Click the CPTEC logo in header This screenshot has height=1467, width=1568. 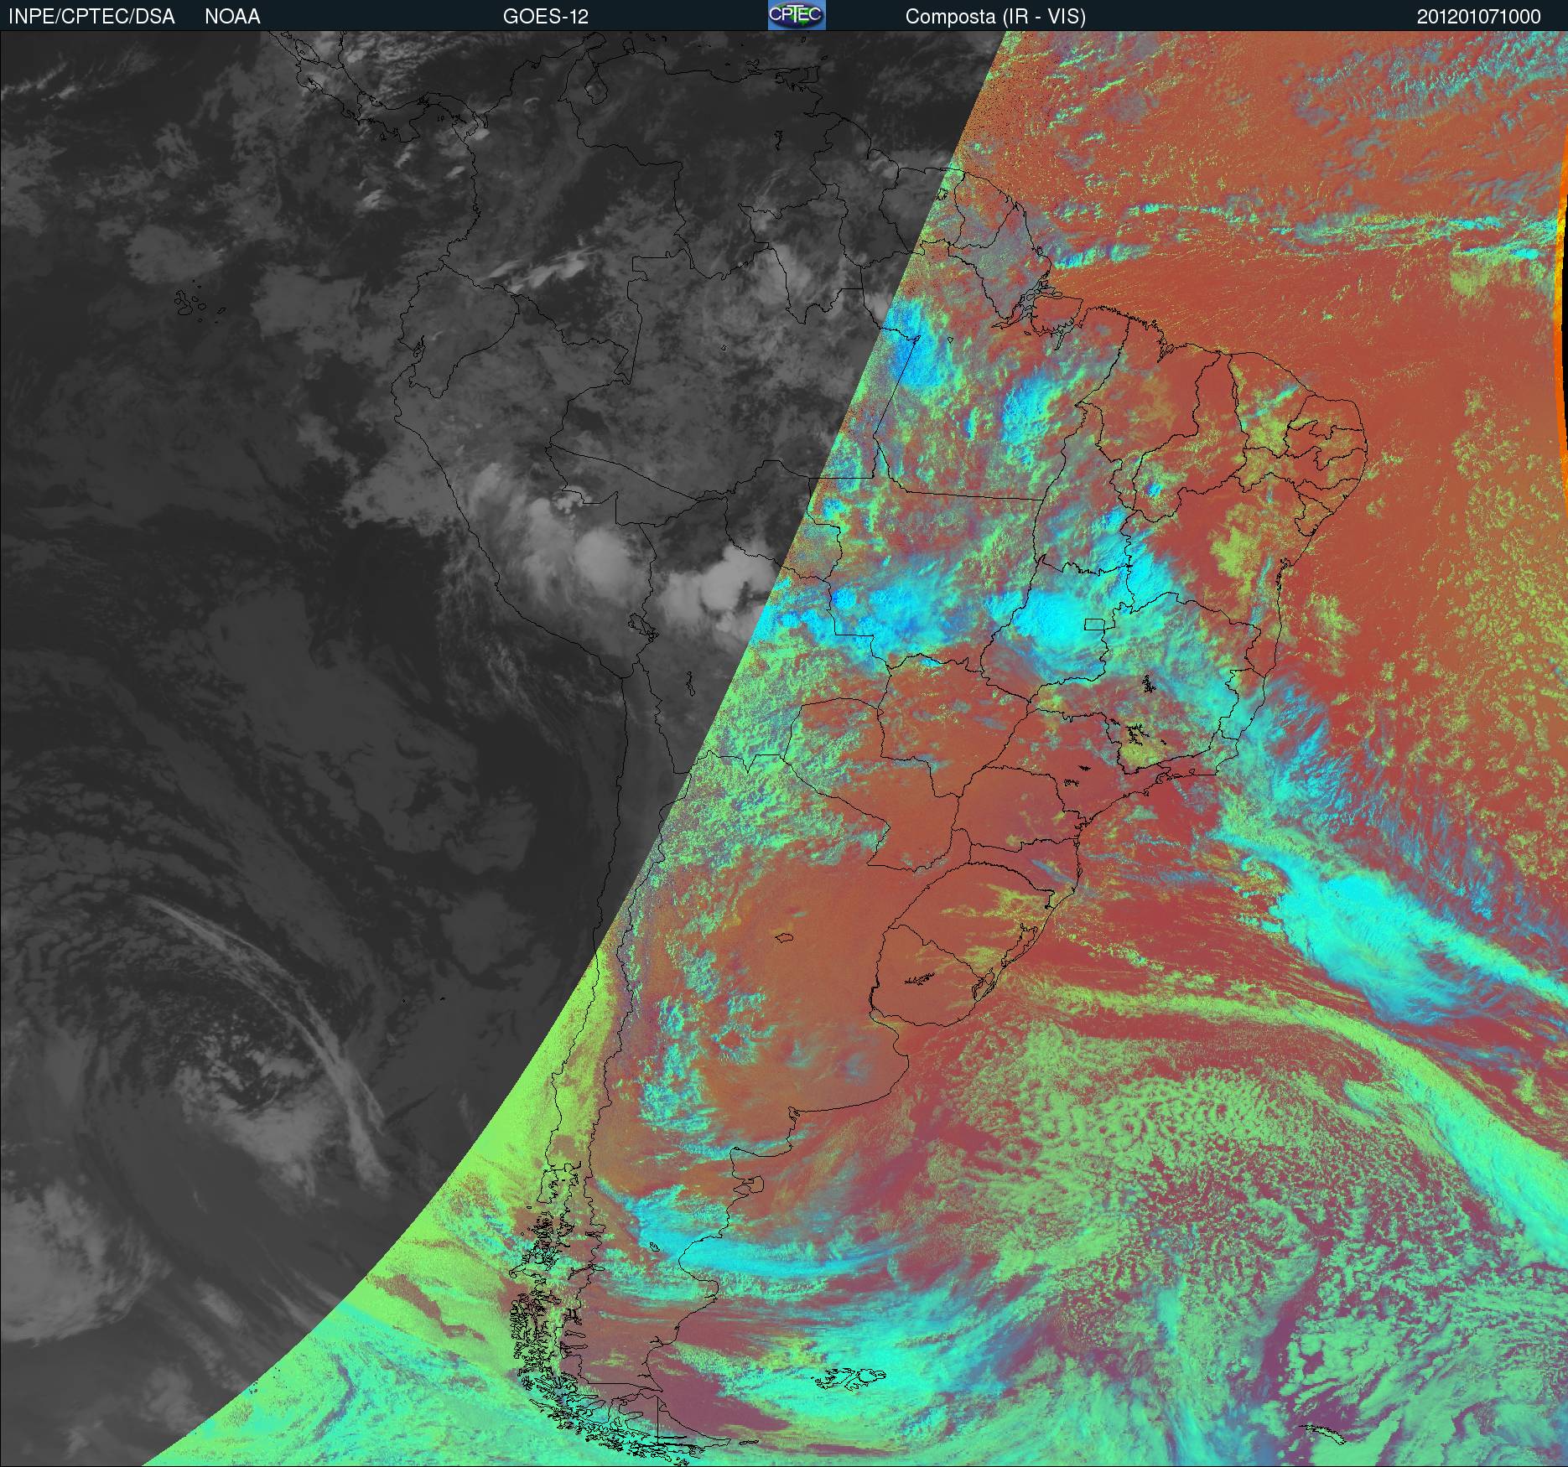pos(797,15)
